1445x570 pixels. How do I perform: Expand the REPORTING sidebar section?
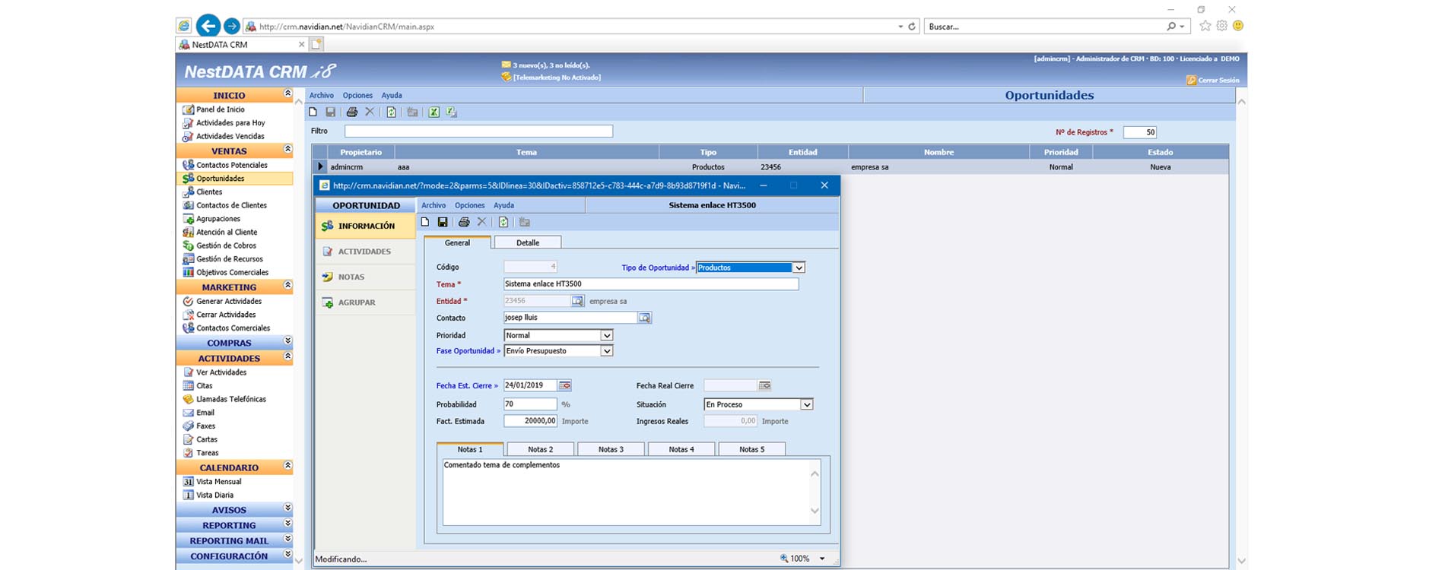tap(287, 524)
